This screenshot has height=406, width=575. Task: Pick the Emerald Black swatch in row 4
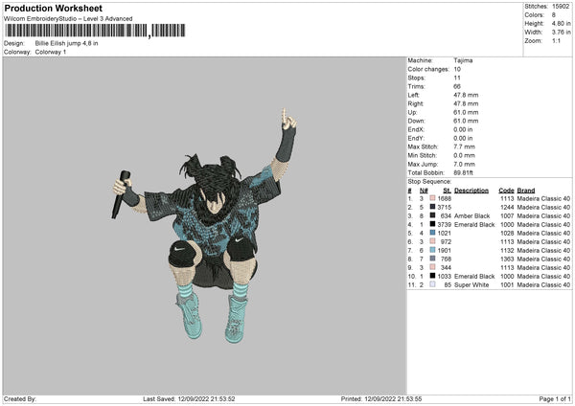tap(433, 224)
